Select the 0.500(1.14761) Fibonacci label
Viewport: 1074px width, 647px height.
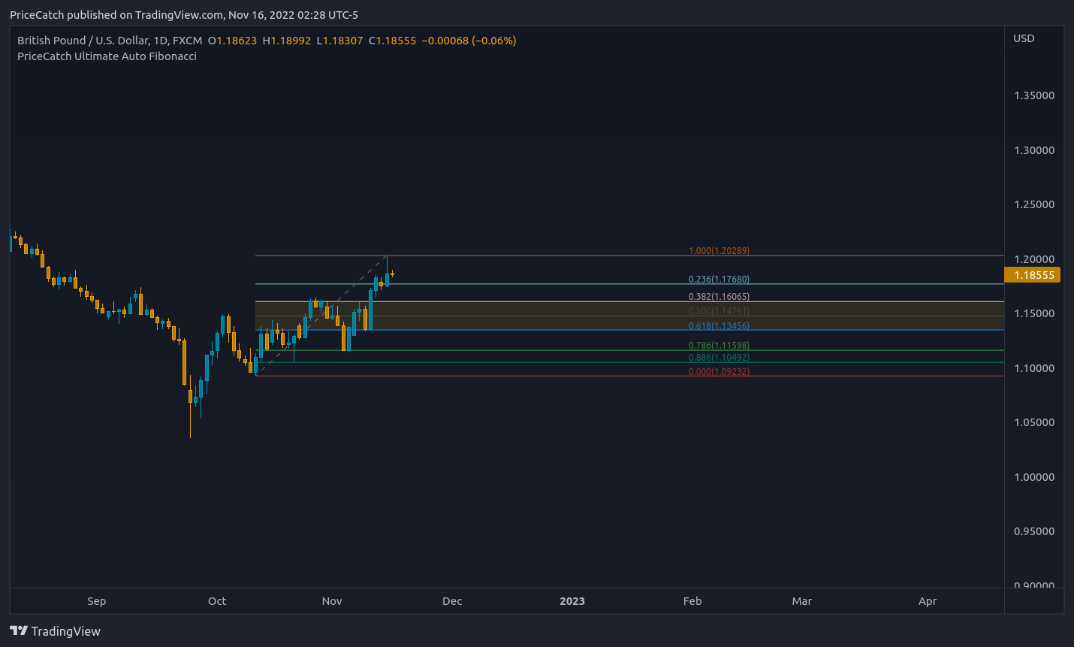[719, 311]
